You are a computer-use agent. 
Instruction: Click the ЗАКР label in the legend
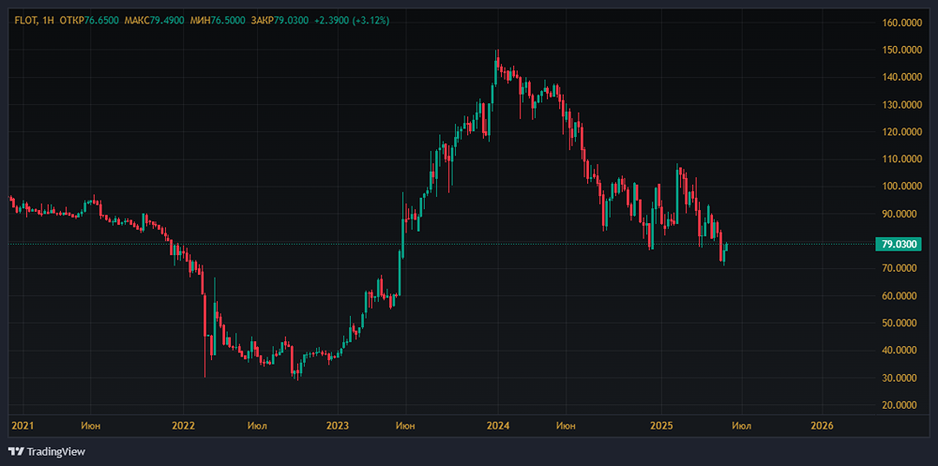click(x=262, y=21)
